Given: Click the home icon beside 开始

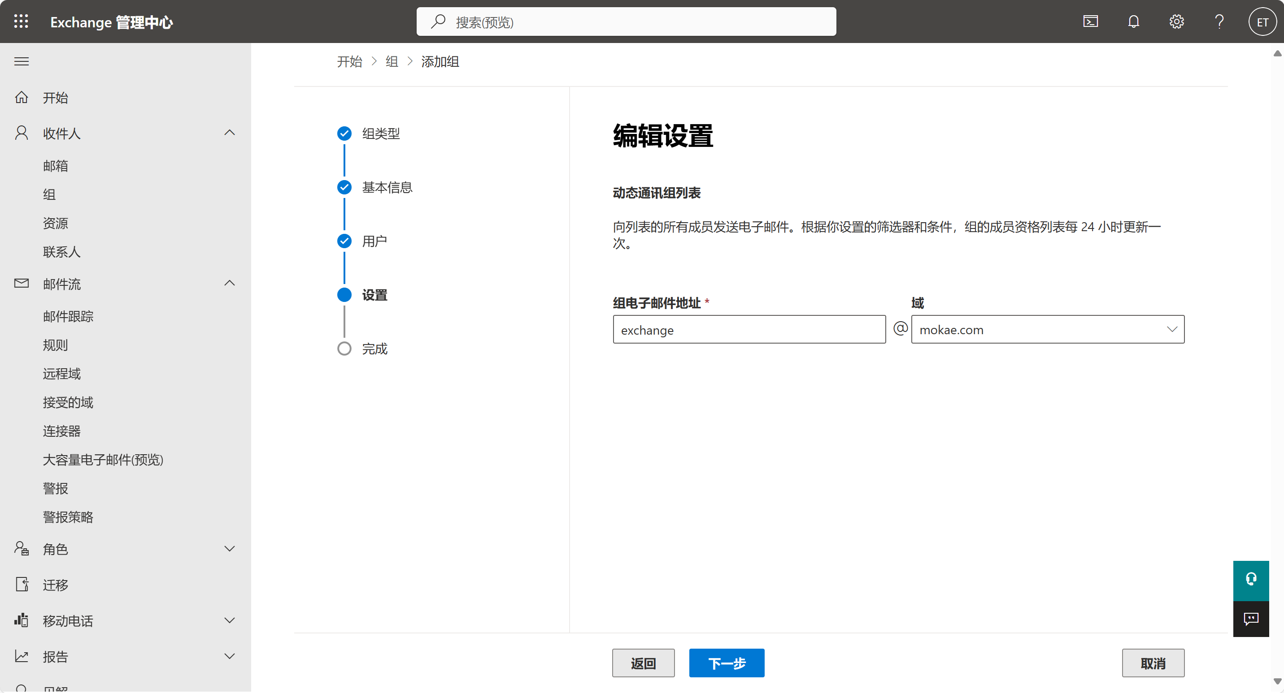Looking at the screenshot, I should pyautogui.click(x=22, y=97).
